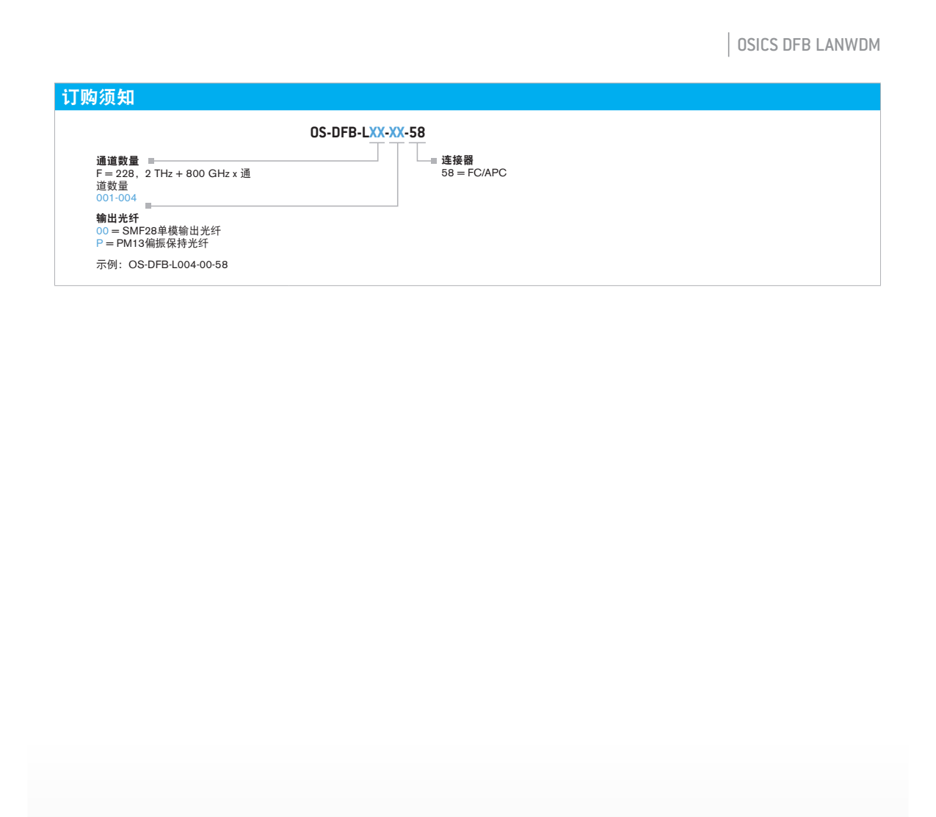
Task: Click the 连接器 bold label
Action: (457, 160)
